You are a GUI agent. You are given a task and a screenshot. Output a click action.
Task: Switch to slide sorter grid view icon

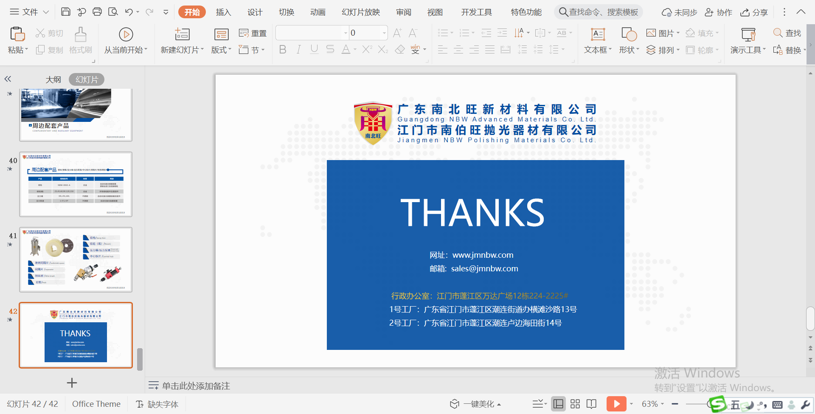point(575,404)
